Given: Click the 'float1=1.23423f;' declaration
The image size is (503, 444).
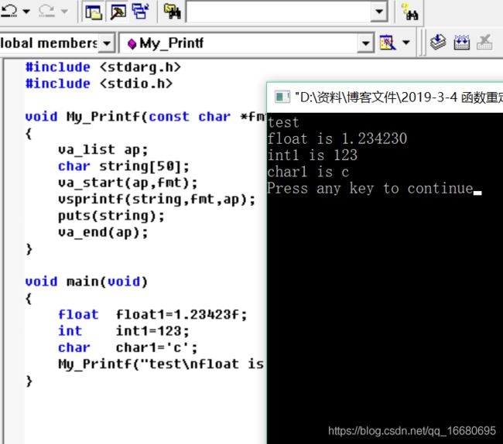Looking at the screenshot, I should coord(182,315).
